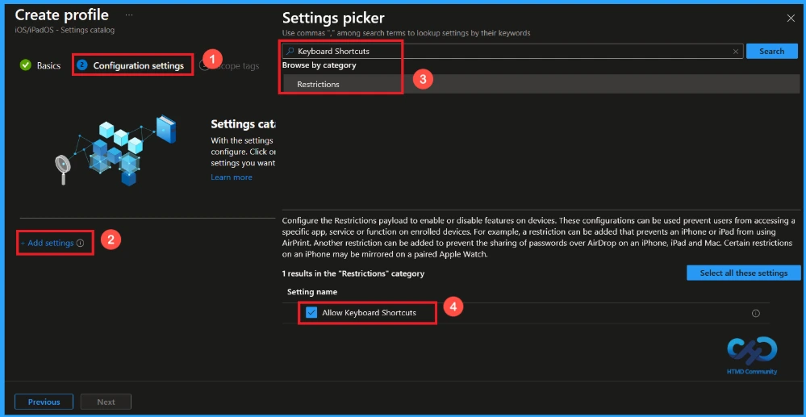806x417 pixels.
Task: Uncheck Allow Keyboard Shortcuts checkbox
Action: point(311,313)
